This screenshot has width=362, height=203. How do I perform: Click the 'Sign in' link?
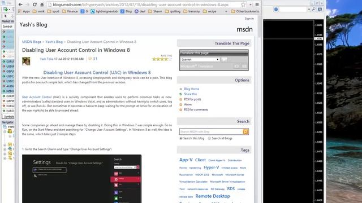click(x=249, y=19)
